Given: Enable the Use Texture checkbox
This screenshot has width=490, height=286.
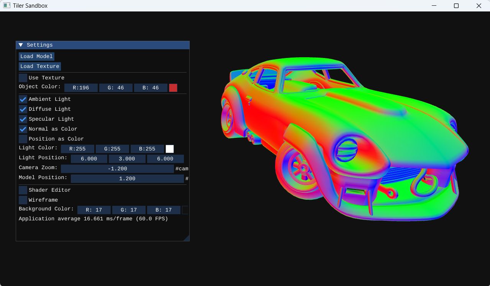Looking at the screenshot, I should coord(23,78).
